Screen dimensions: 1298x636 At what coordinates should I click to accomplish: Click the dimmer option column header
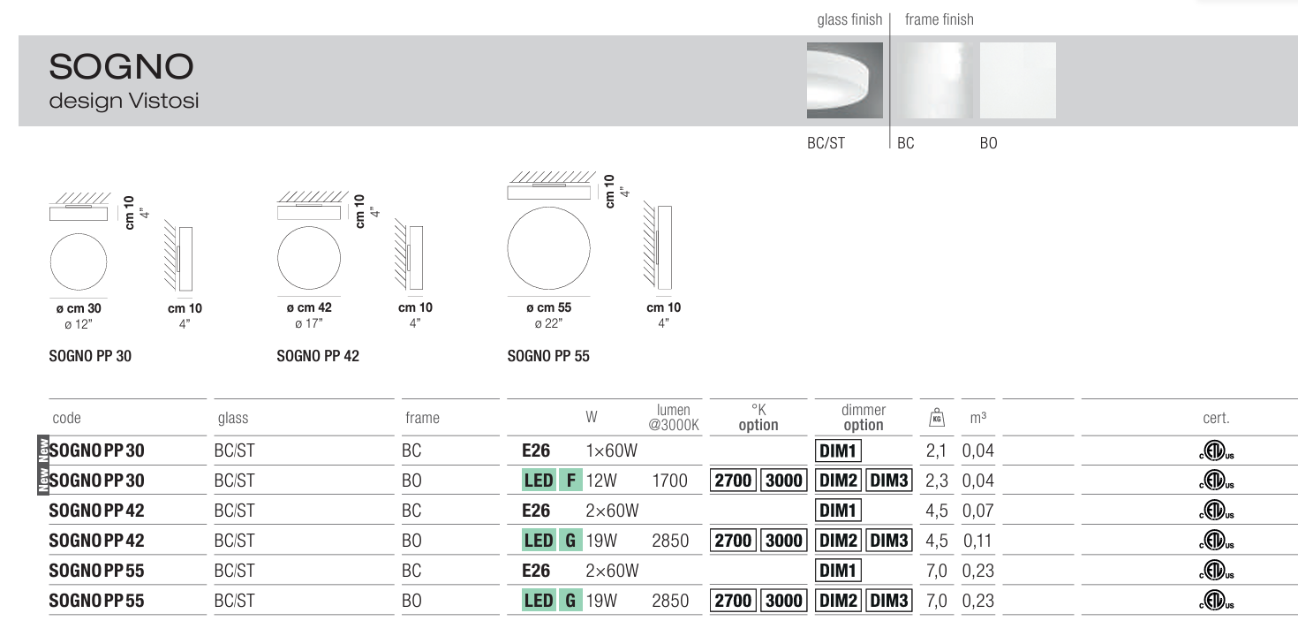pos(863,418)
